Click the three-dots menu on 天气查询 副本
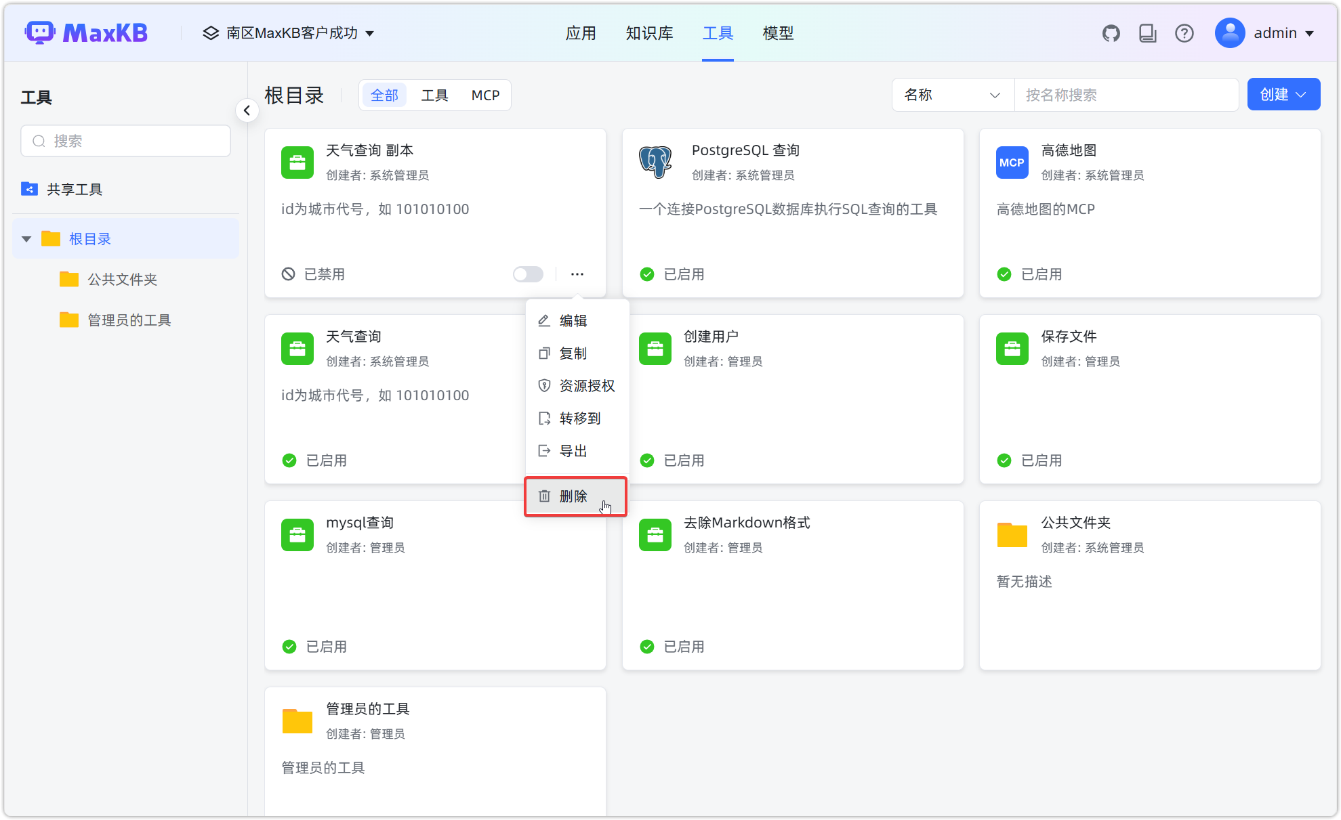Viewport: 1341px width, 820px height. 577,274
